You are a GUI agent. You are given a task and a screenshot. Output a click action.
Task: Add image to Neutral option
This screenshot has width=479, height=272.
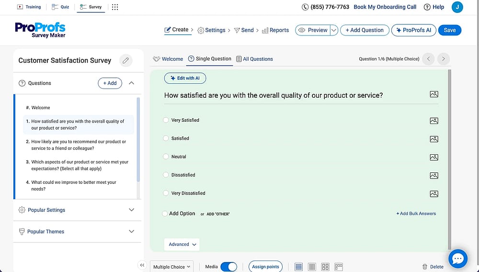[x=434, y=158]
